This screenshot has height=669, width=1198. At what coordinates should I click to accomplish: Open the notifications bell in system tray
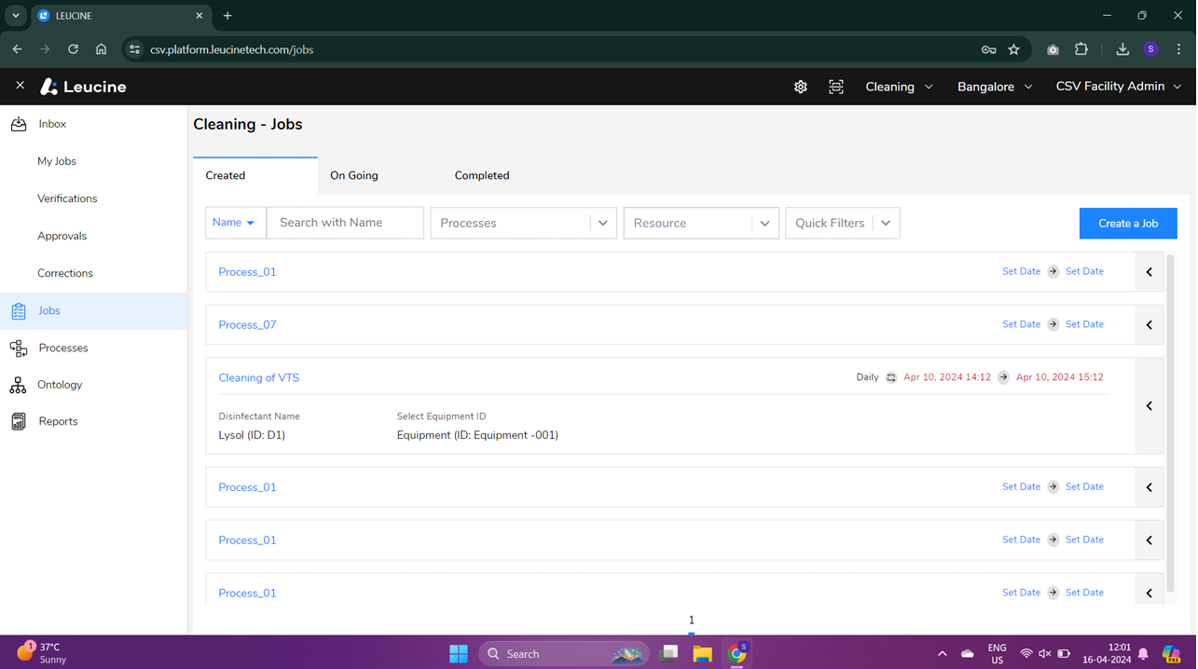1143,654
